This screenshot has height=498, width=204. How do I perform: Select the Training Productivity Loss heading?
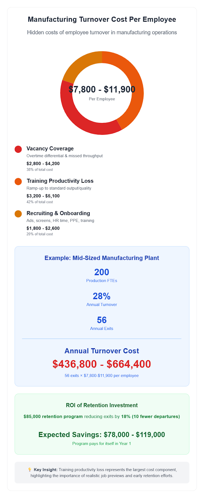pos(60,181)
